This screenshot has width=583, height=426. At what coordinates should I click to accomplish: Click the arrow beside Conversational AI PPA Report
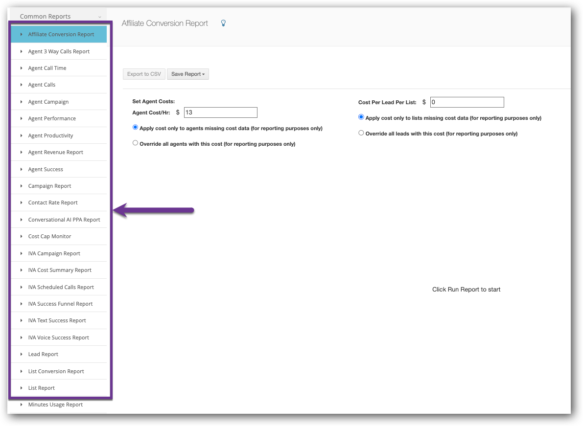[21, 220]
